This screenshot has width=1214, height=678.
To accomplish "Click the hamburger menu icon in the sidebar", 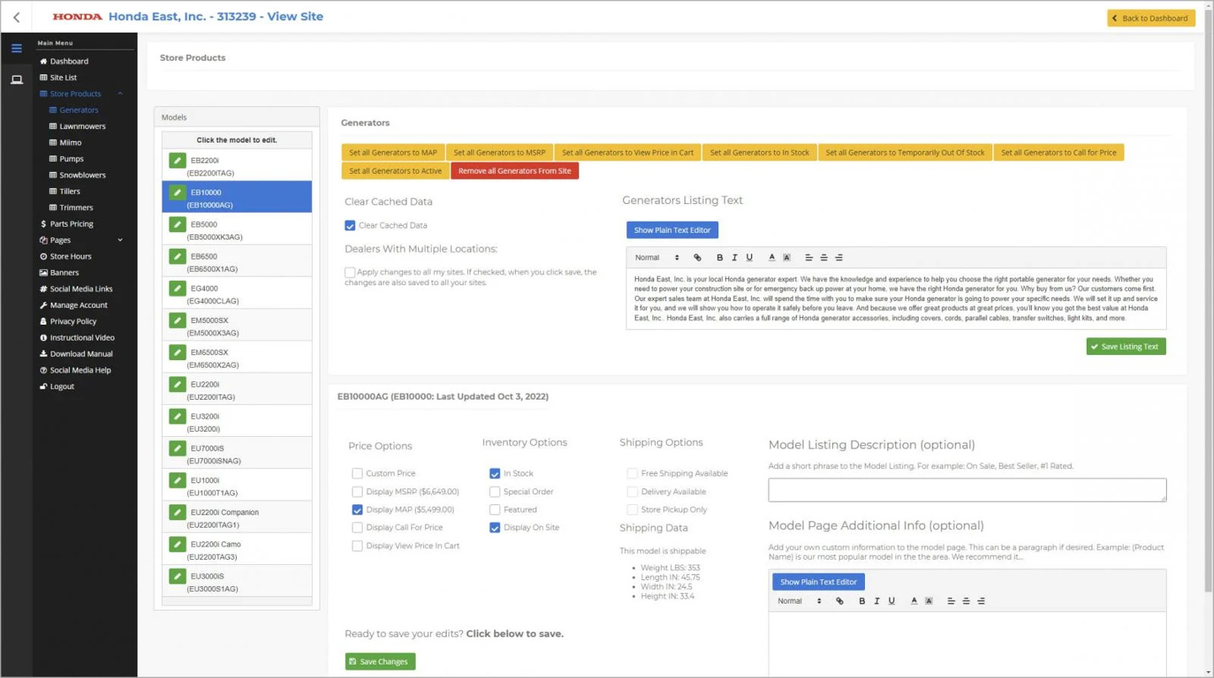I will 16,48.
